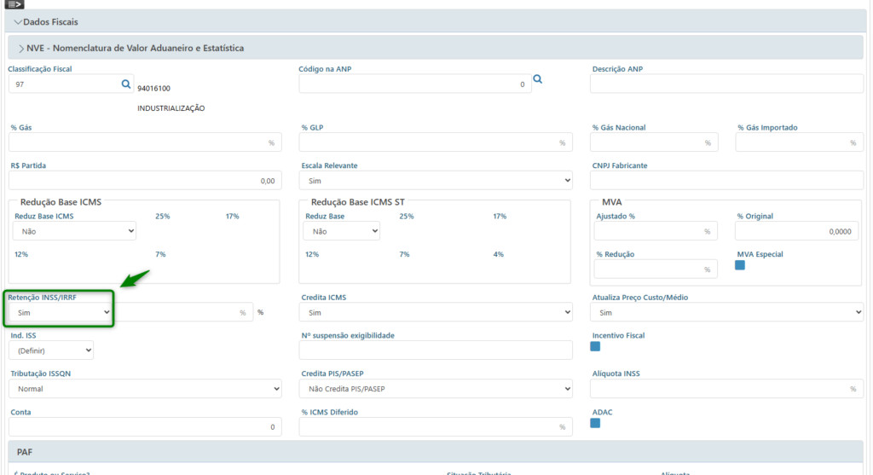Screen dimensions: 873x475
Task: Click the search icon beside Classificação Fiscal
Action: (126, 84)
